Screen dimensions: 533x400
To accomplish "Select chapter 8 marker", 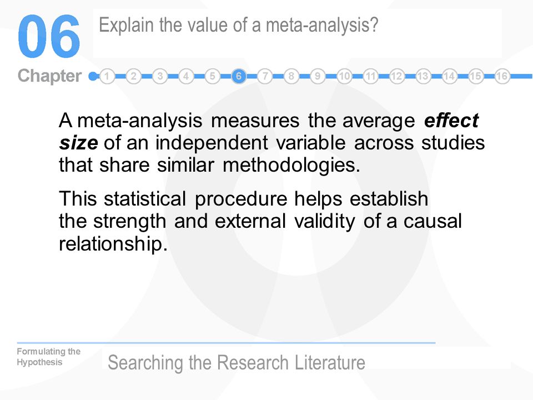I will 291,76.
